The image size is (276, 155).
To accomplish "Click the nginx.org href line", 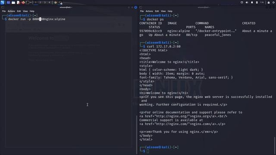I will (183, 116).
